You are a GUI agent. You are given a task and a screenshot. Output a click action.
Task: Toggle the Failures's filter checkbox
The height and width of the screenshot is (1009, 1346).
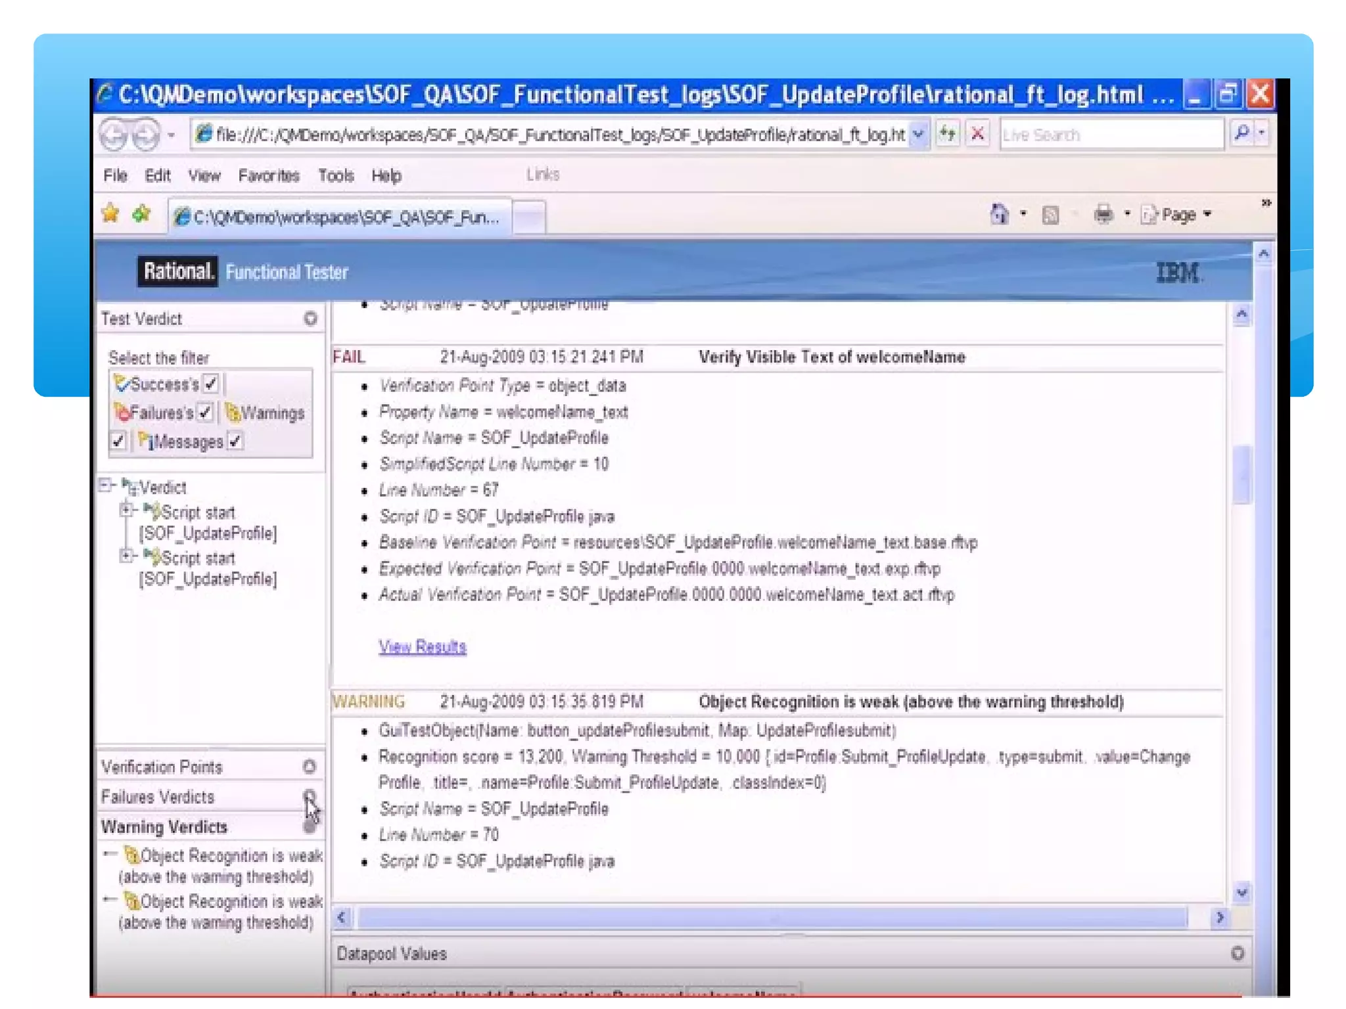tap(205, 413)
